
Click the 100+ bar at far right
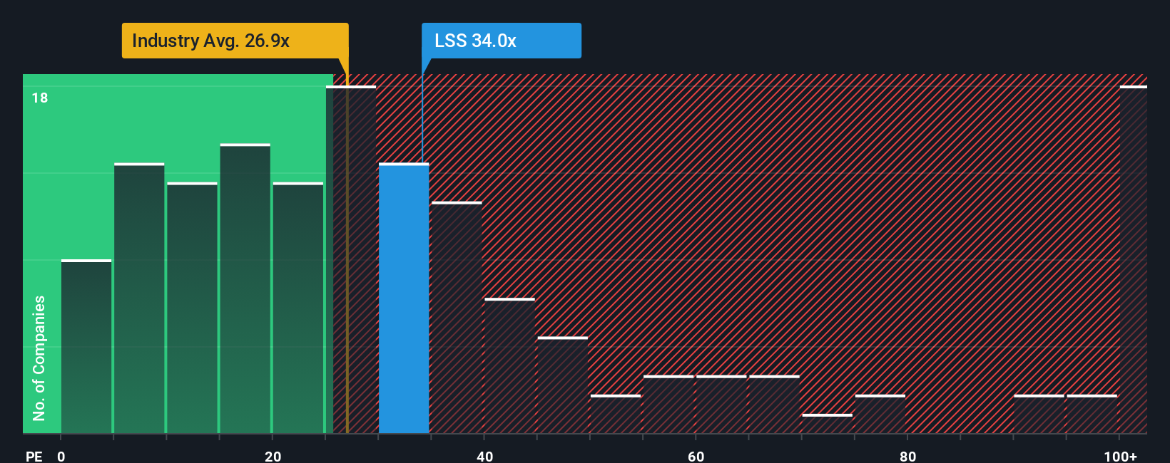point(1133,260)
